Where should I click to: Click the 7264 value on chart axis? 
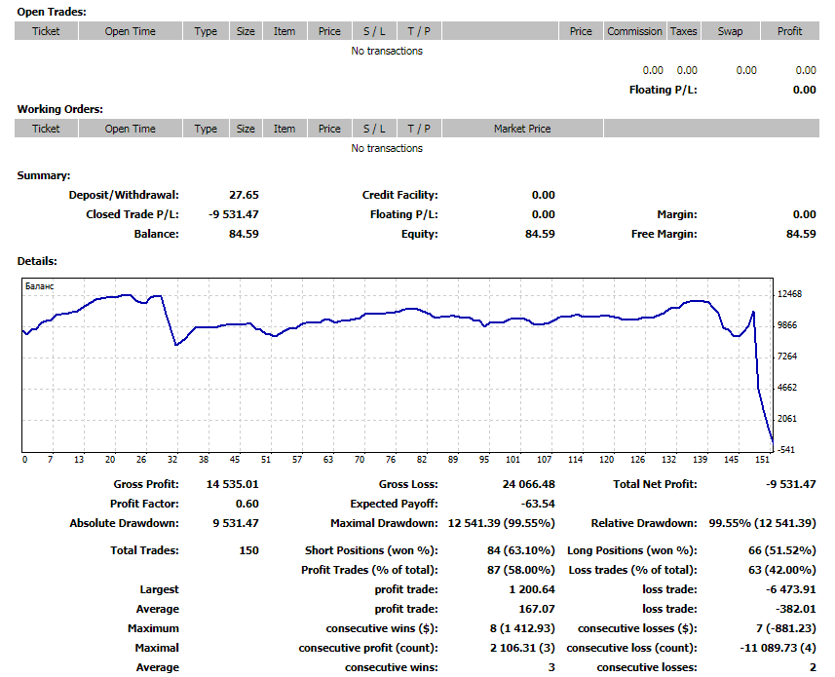point(787,357)
